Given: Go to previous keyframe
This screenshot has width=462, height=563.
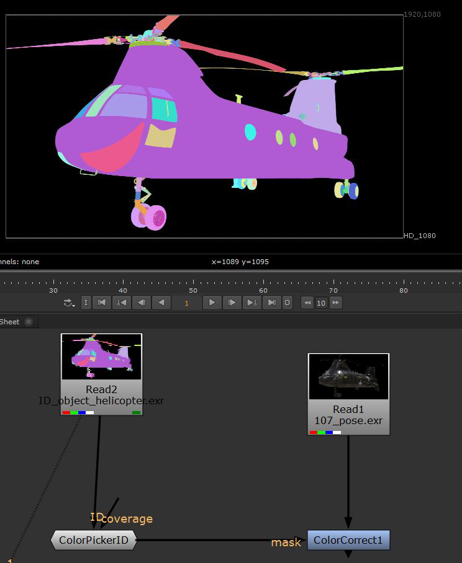Looking at the screenshot, I should (x=122, y=303).
